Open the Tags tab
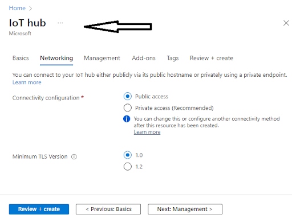The image size is (292, 215). 173,58
